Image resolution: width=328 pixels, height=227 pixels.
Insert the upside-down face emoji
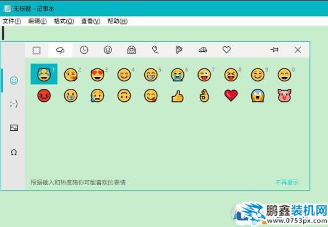click(x=124, y=96)
